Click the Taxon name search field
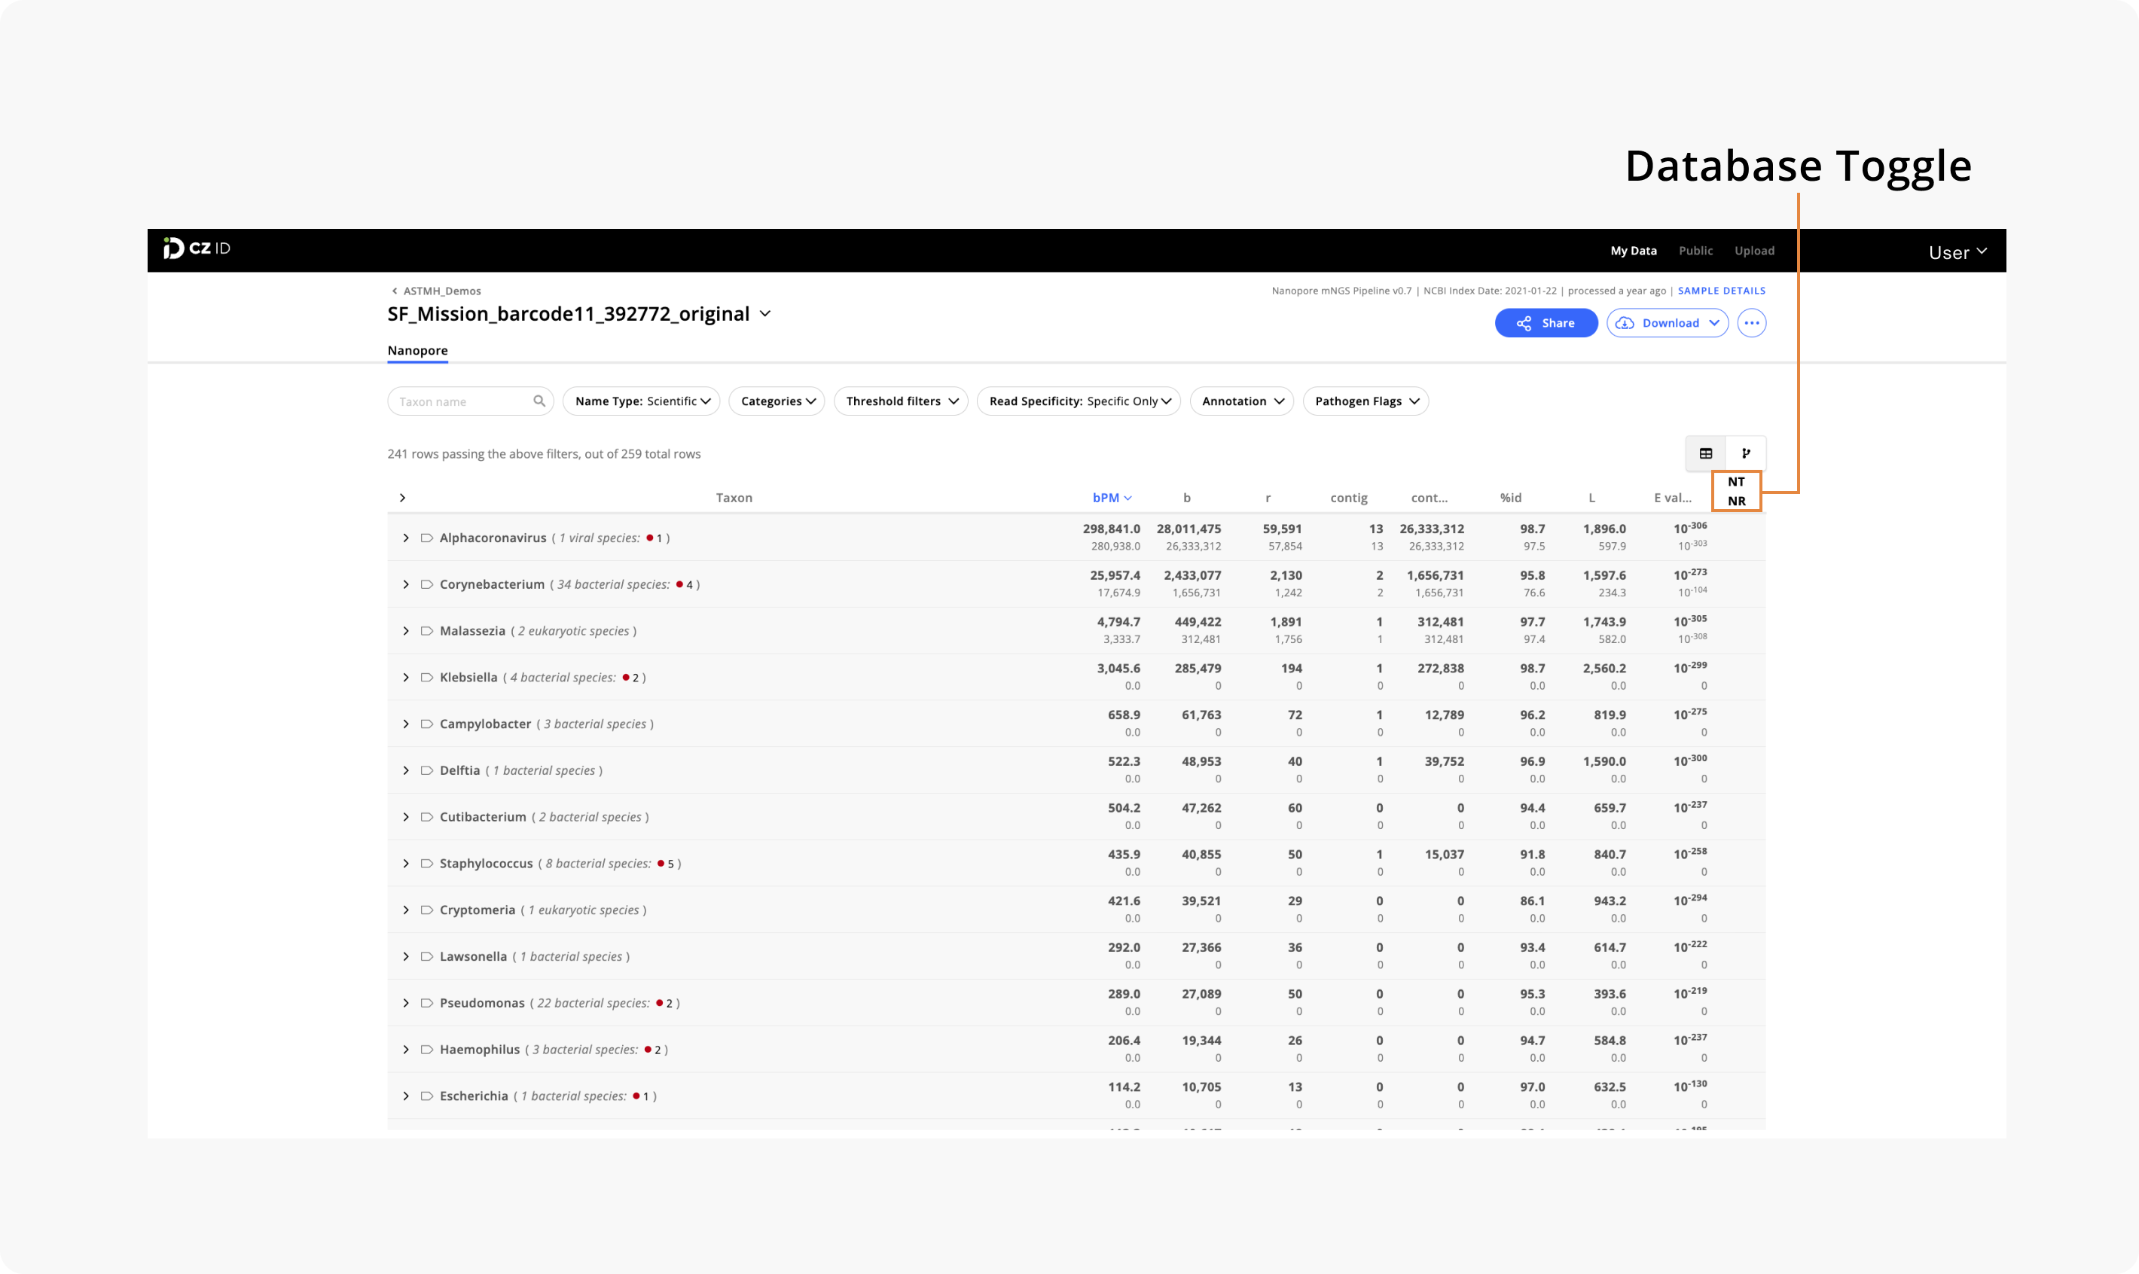This screenshot has width=2139, height=1274. coord(470,401)
